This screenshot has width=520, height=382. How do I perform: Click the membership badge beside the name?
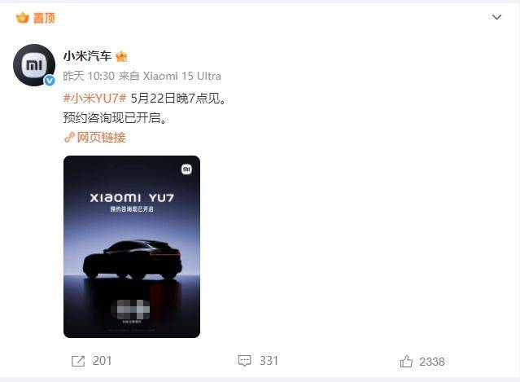pos(121,56)
